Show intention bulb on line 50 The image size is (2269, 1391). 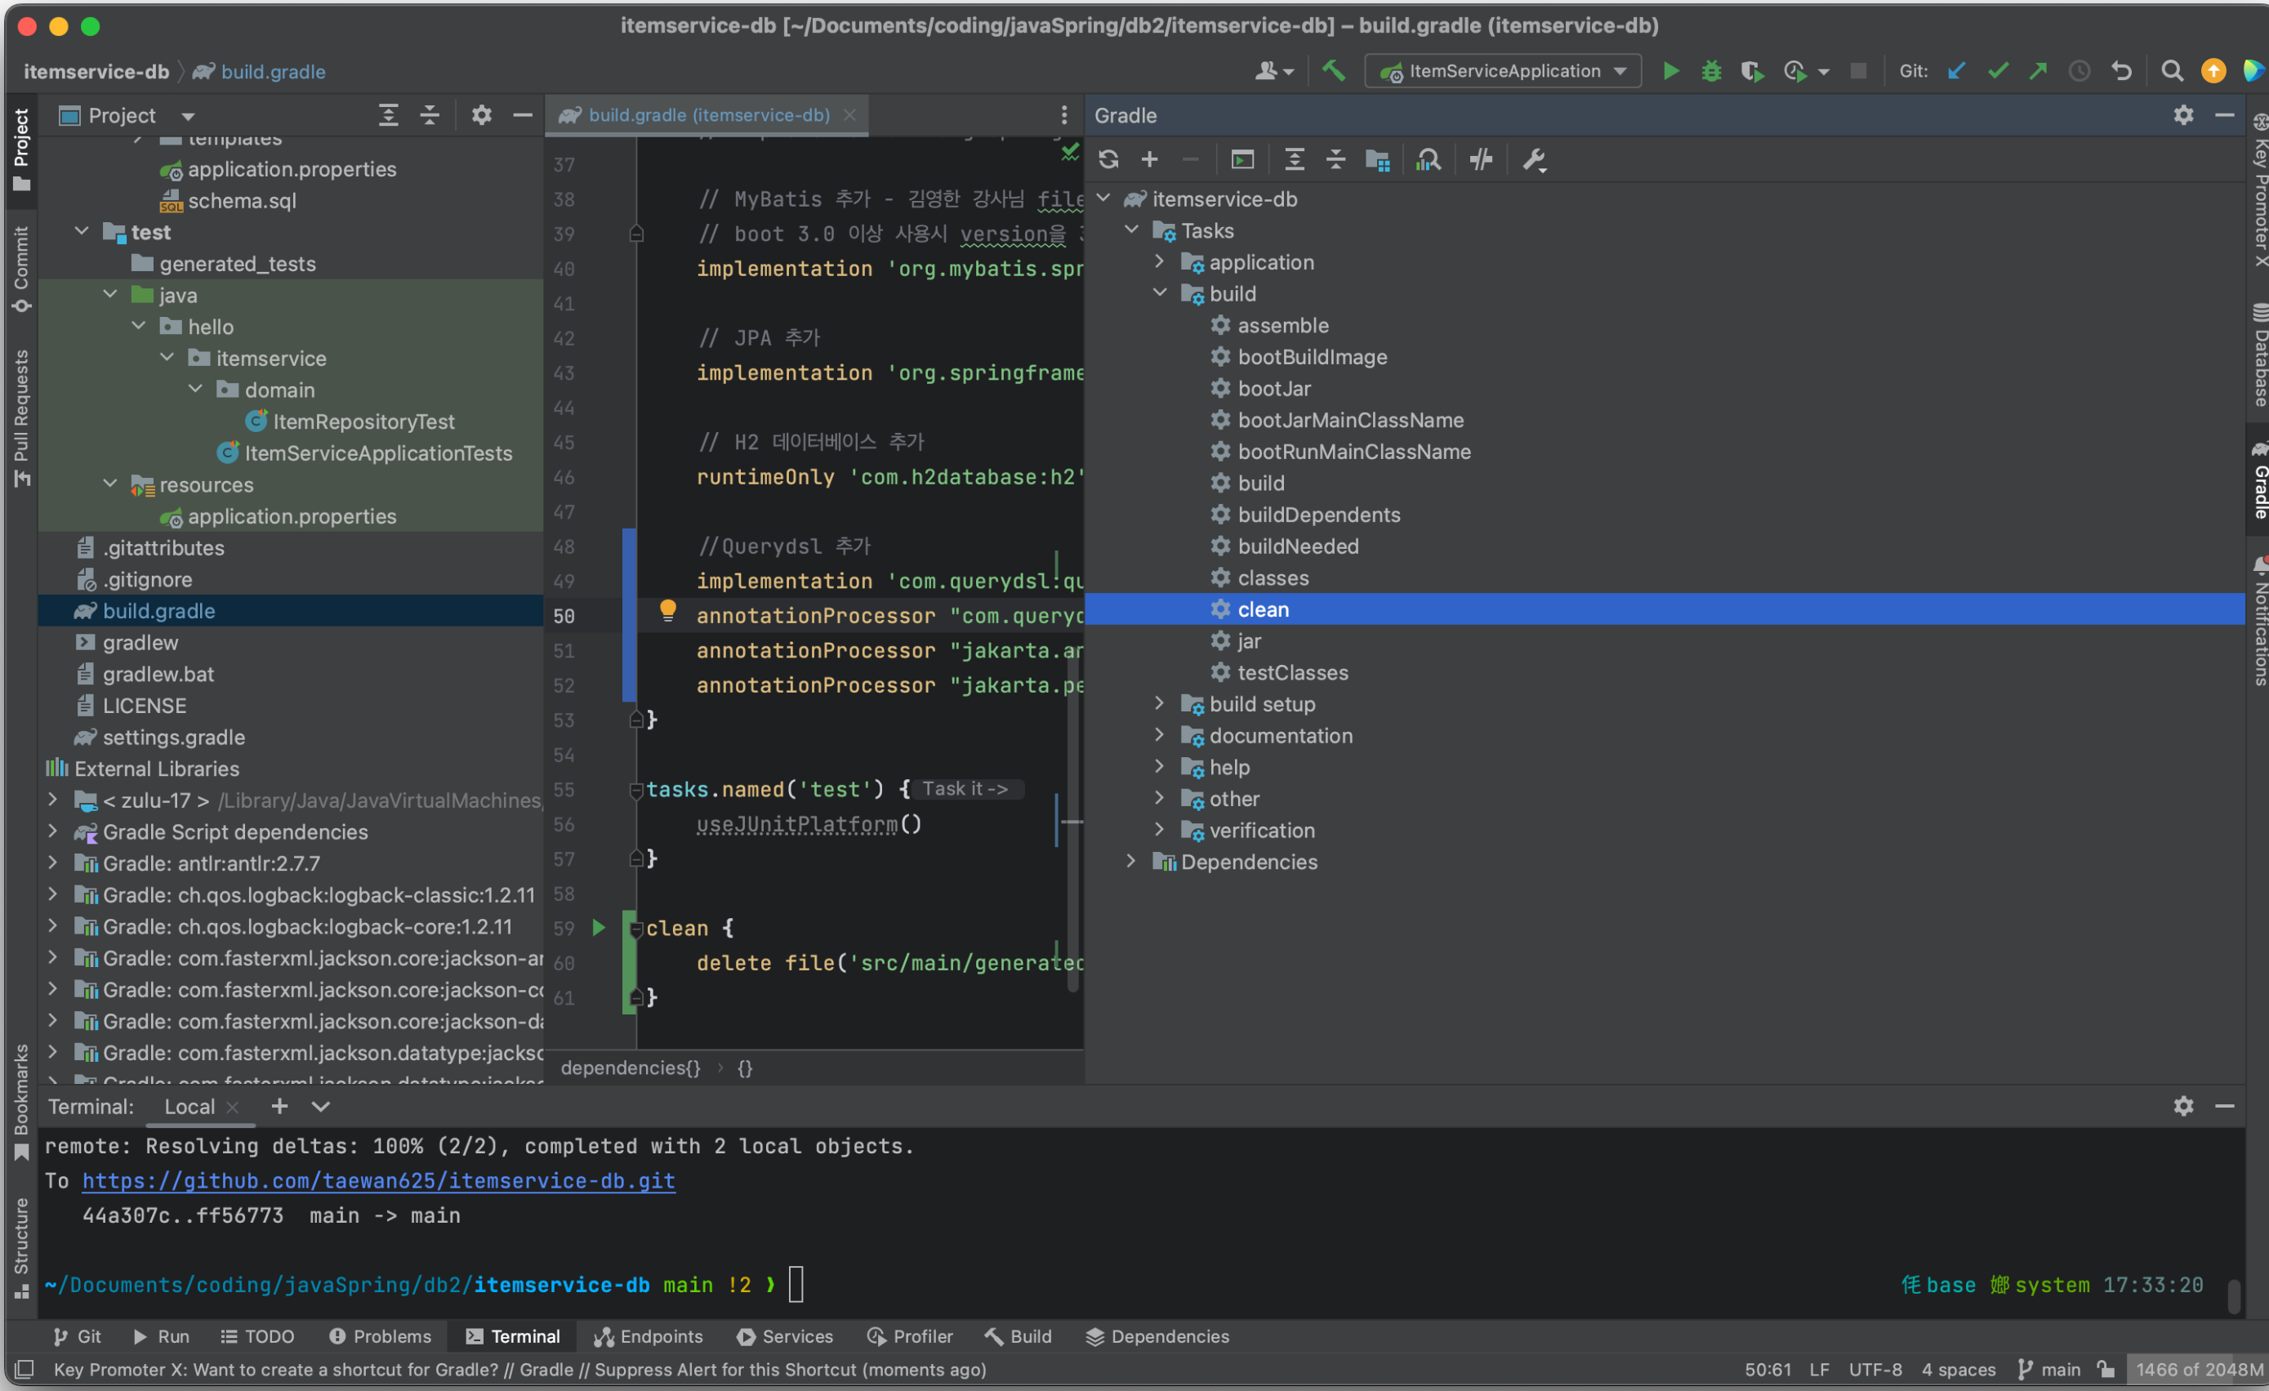[x=667, y=609]
